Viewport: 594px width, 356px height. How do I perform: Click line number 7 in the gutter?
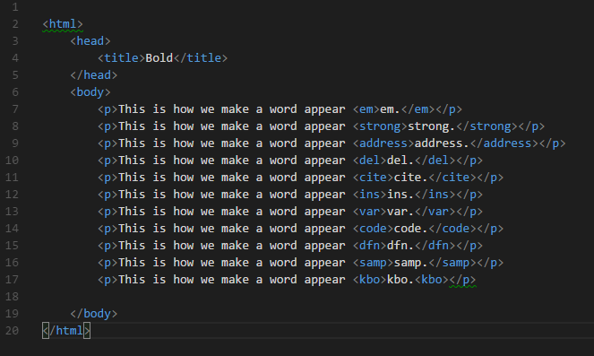click(15, 109)
